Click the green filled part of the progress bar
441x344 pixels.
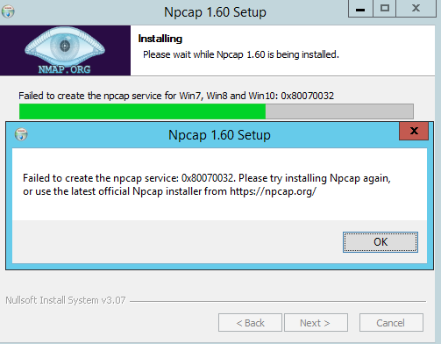pos(142,111)
